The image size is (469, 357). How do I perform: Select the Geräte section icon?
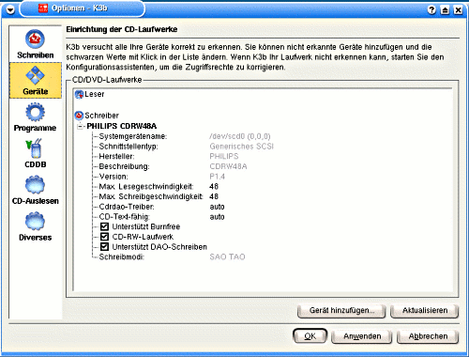tap(35, 75)
